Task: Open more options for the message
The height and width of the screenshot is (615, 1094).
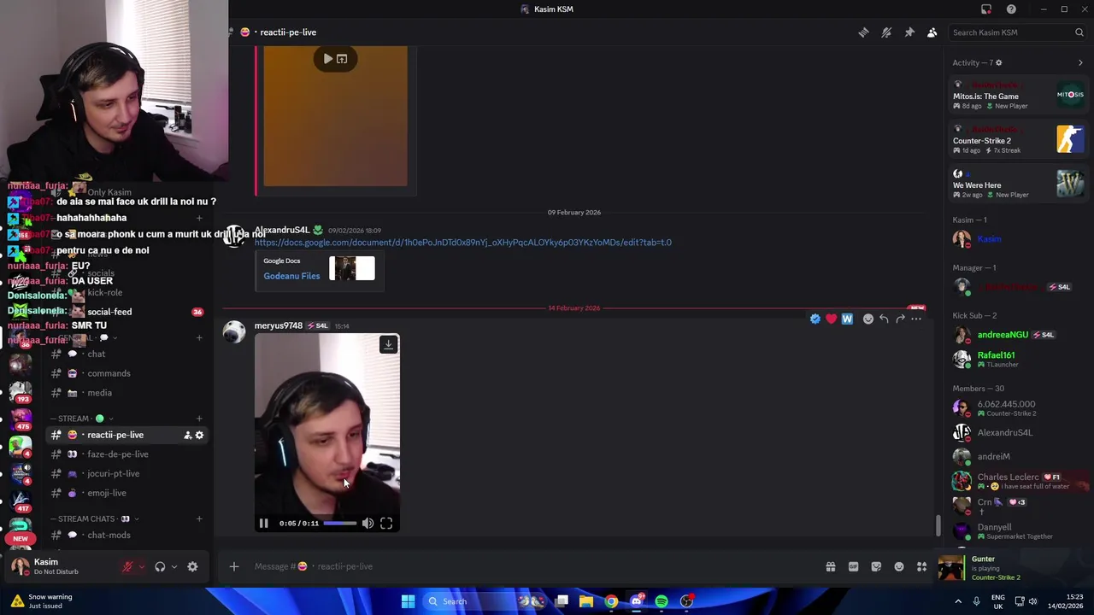Action: pyautogui.click(x=916, y=319)
